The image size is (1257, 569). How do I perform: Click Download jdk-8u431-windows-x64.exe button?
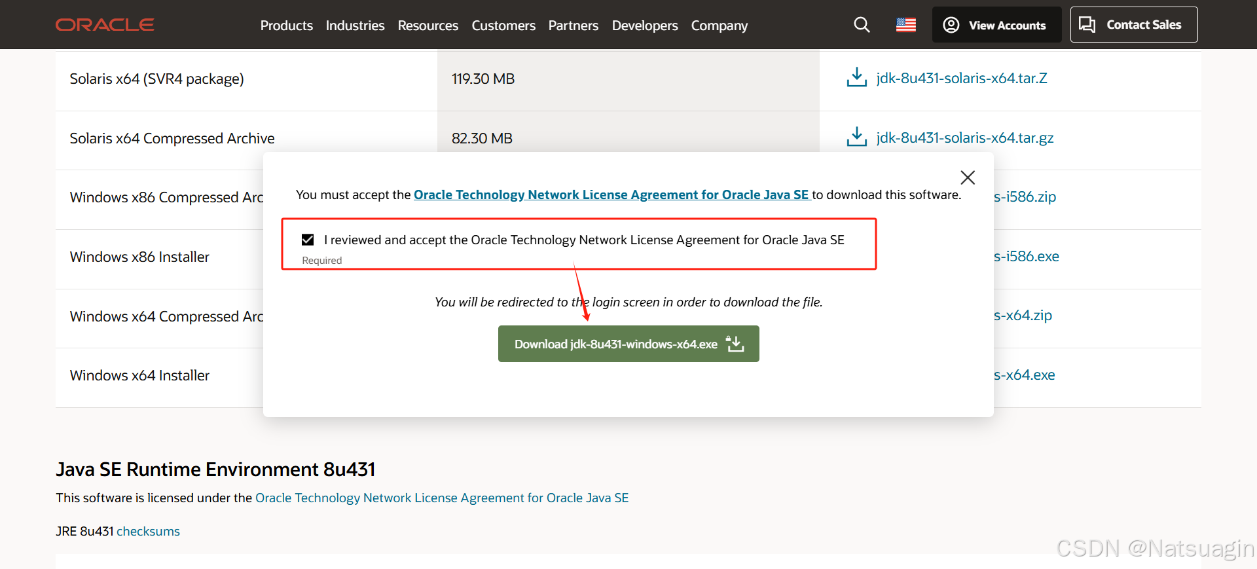(x=628, y=344)
